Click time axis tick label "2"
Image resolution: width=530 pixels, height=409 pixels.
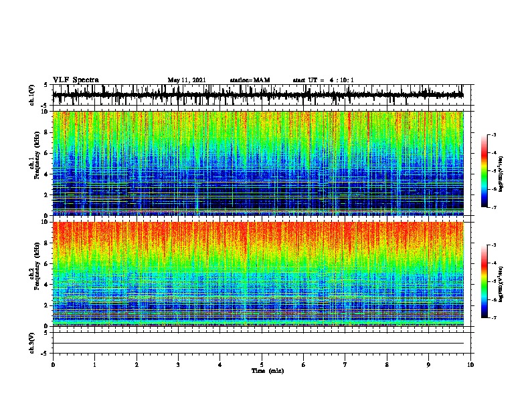pos(137,365)
